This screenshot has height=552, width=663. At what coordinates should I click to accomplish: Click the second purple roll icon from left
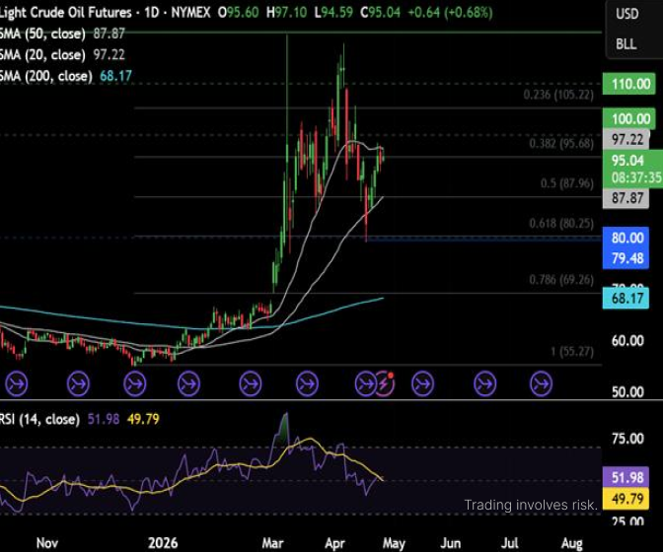click(x=78, y=383)
